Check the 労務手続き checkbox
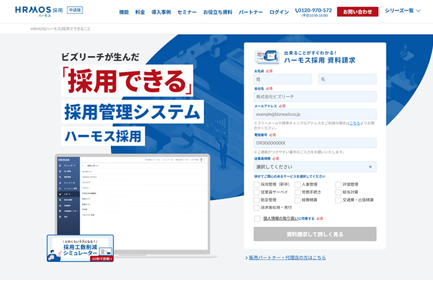 [x=298, y=192]
